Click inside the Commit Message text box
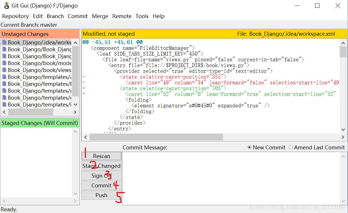This screenshot has height=213, width=348. coord(231,178)
